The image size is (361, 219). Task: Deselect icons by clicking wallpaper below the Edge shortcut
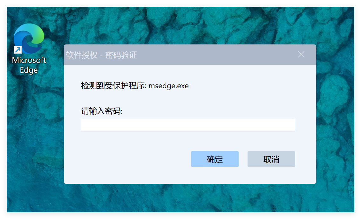click(32, 138)
